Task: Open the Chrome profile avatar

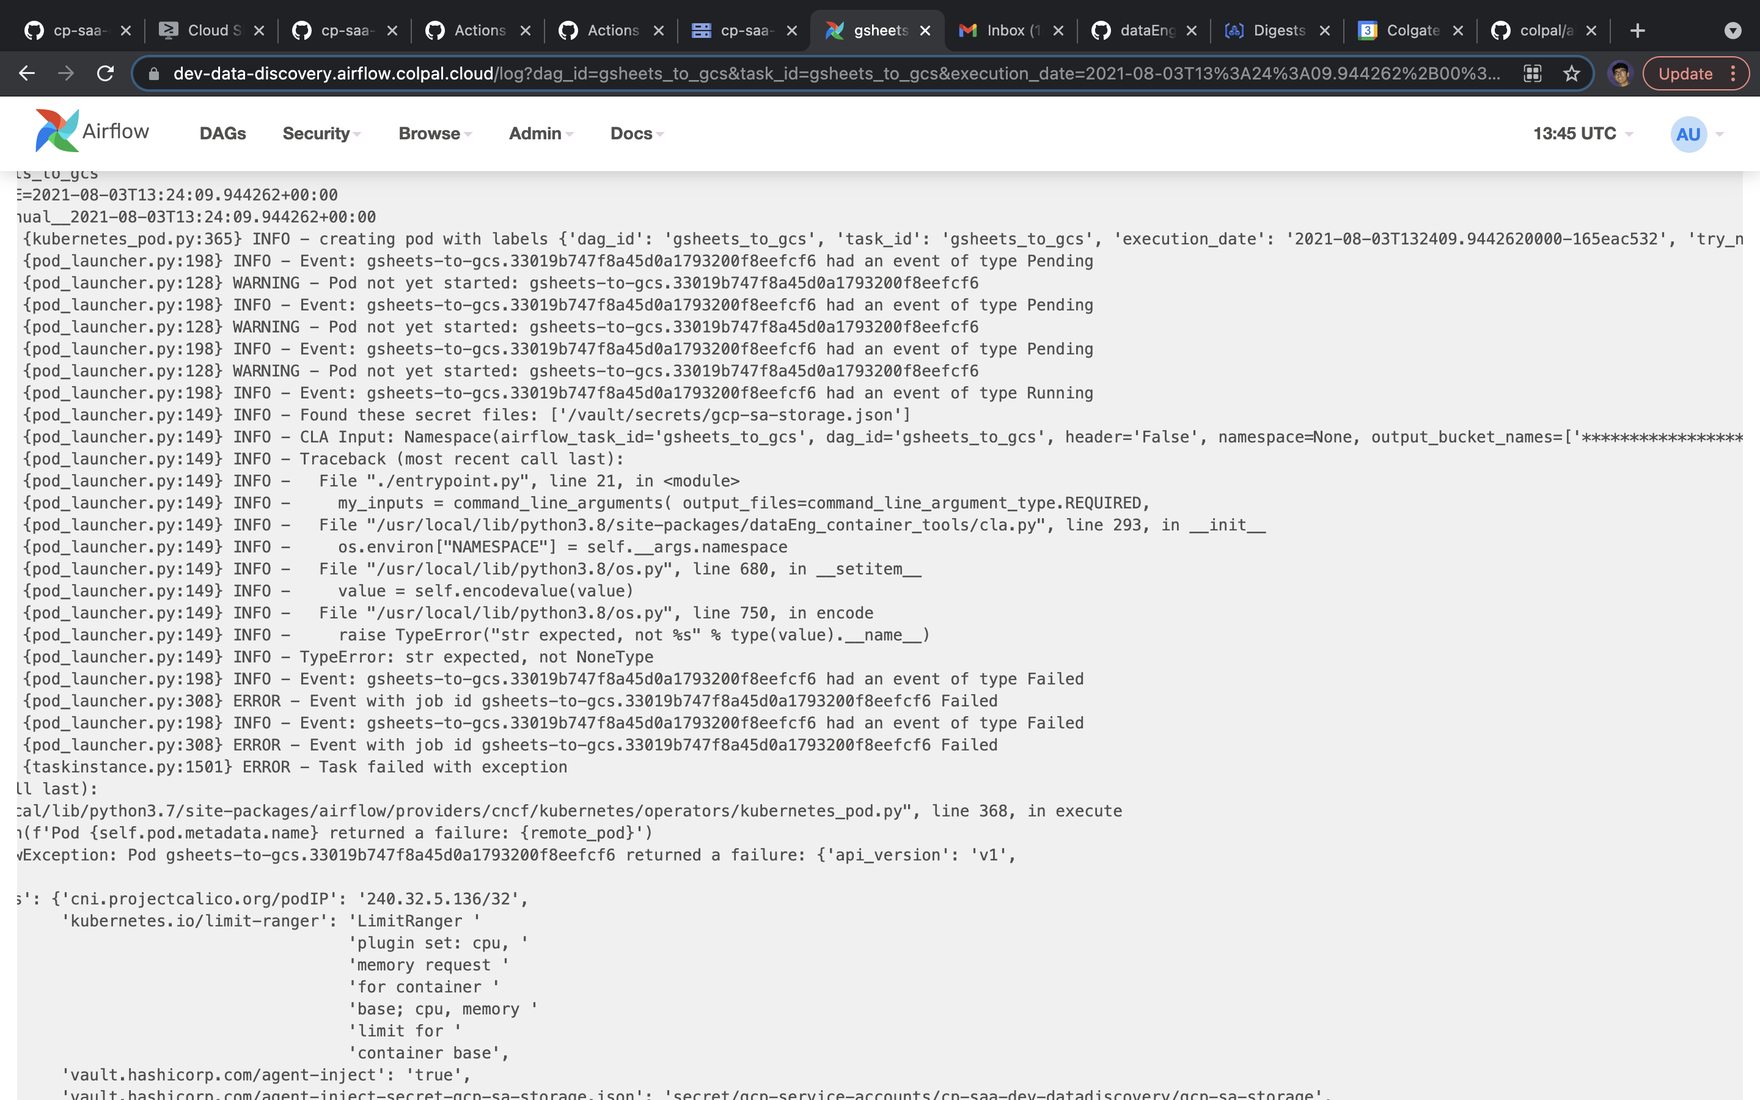Action: [x=1619, y=73]
